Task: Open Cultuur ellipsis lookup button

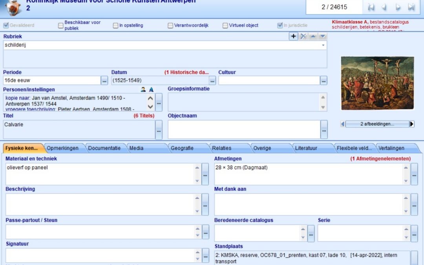Action: tap(323, 80)
